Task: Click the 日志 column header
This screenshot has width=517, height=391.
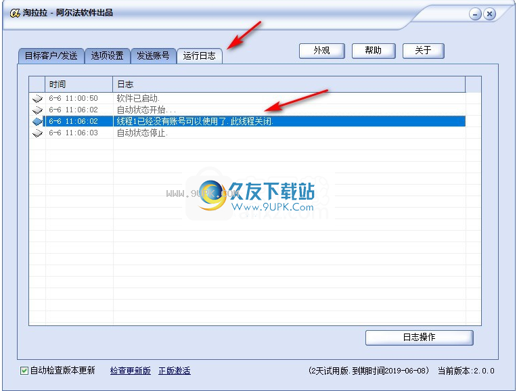Action: [289, 85]
